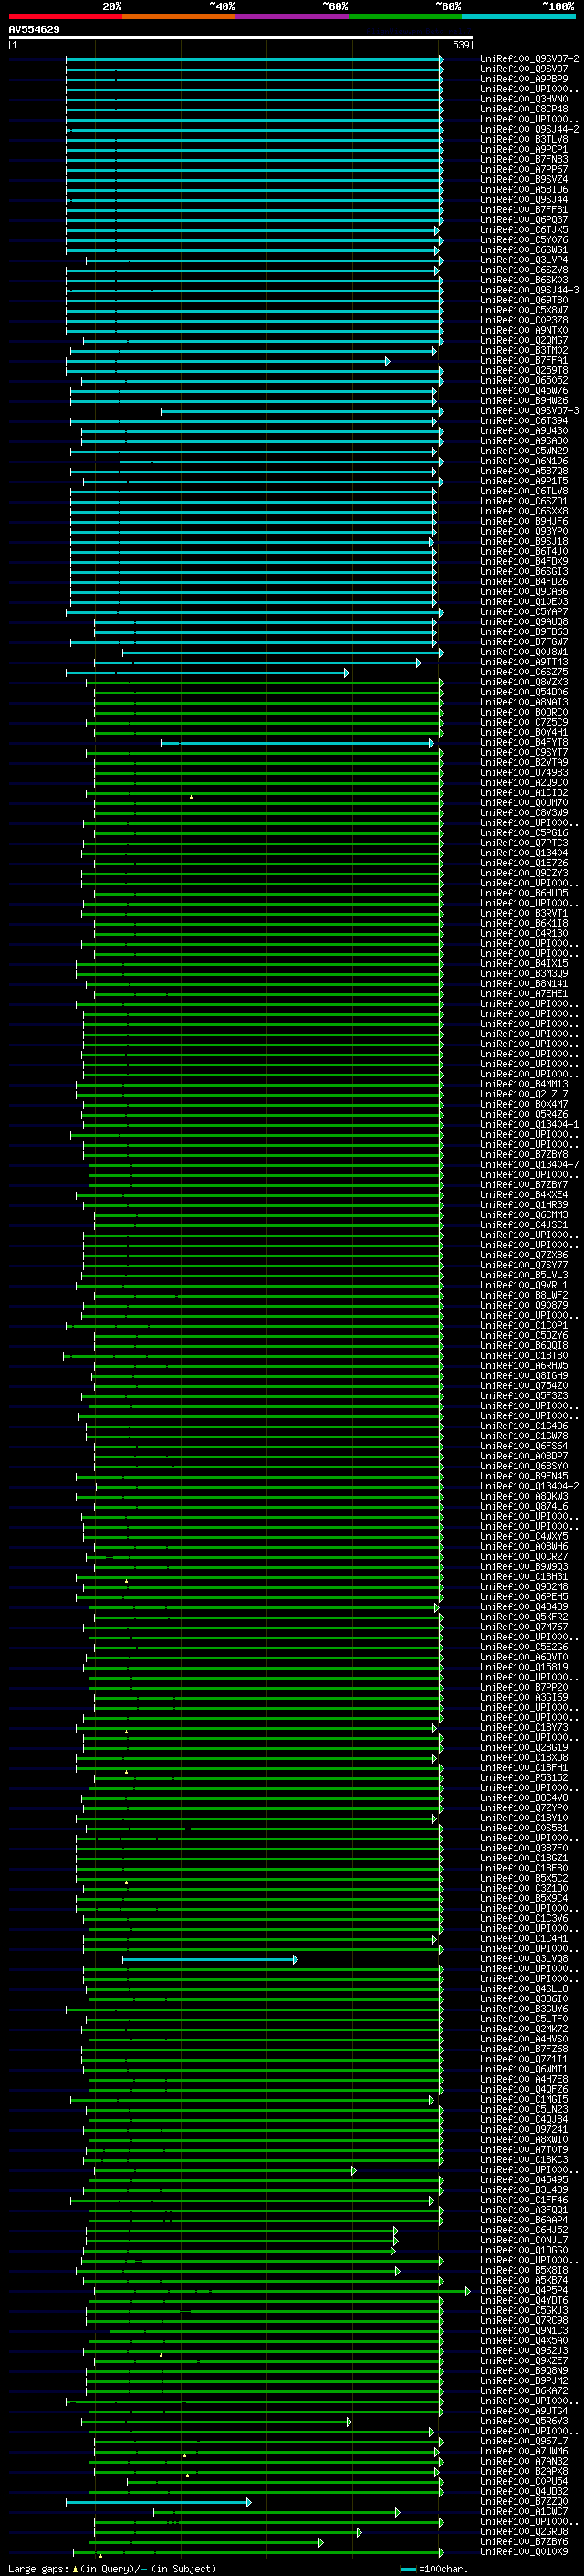Select hit label UniRef100_O97241
This screenshot has height=2576, width=584.
click(524, 2130)
